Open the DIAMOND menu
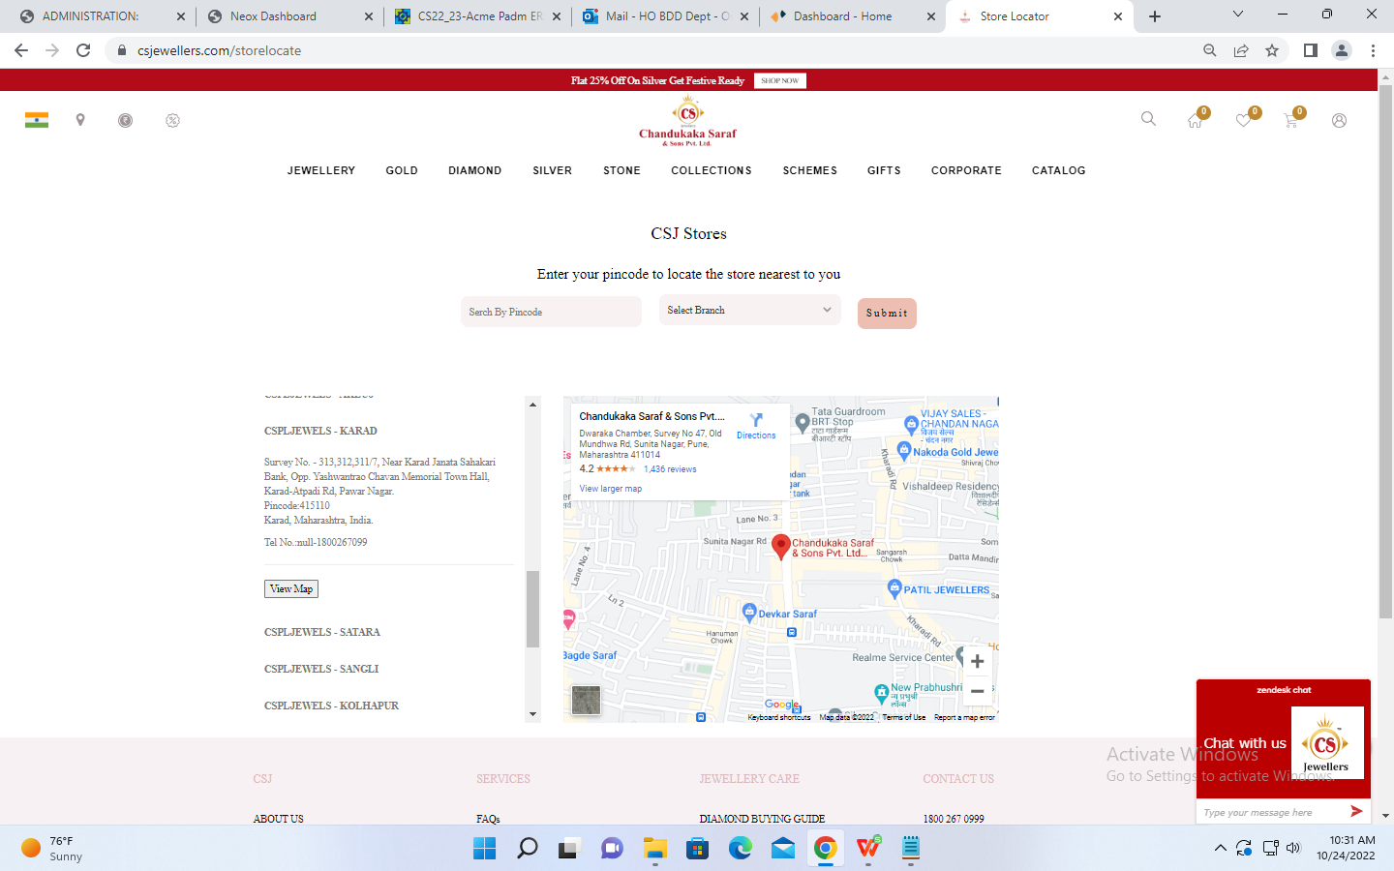Viewport: 1394px width, 871px height. [x=474, y=170]
